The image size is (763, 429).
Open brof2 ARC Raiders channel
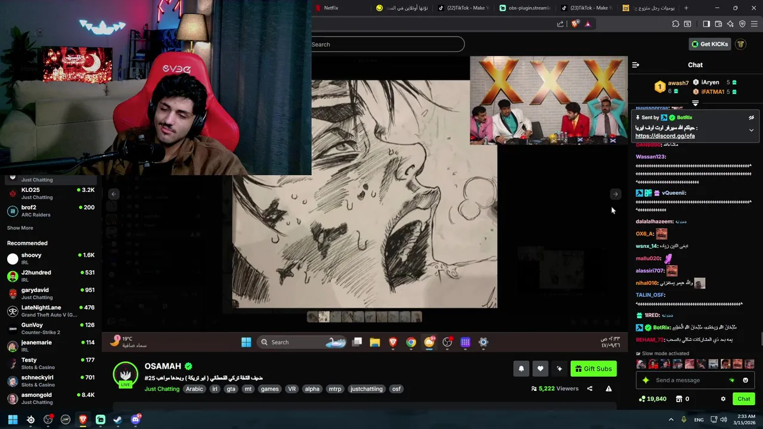[51, 211]
